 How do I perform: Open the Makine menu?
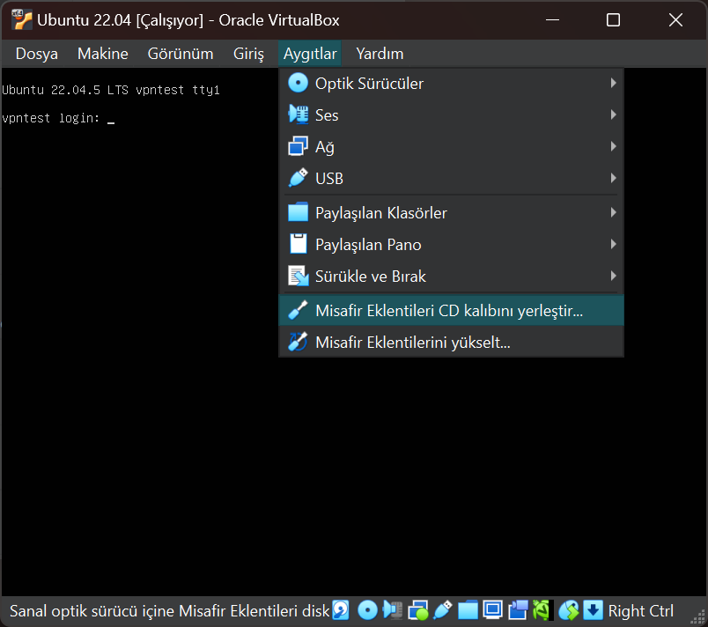[102, 54]
